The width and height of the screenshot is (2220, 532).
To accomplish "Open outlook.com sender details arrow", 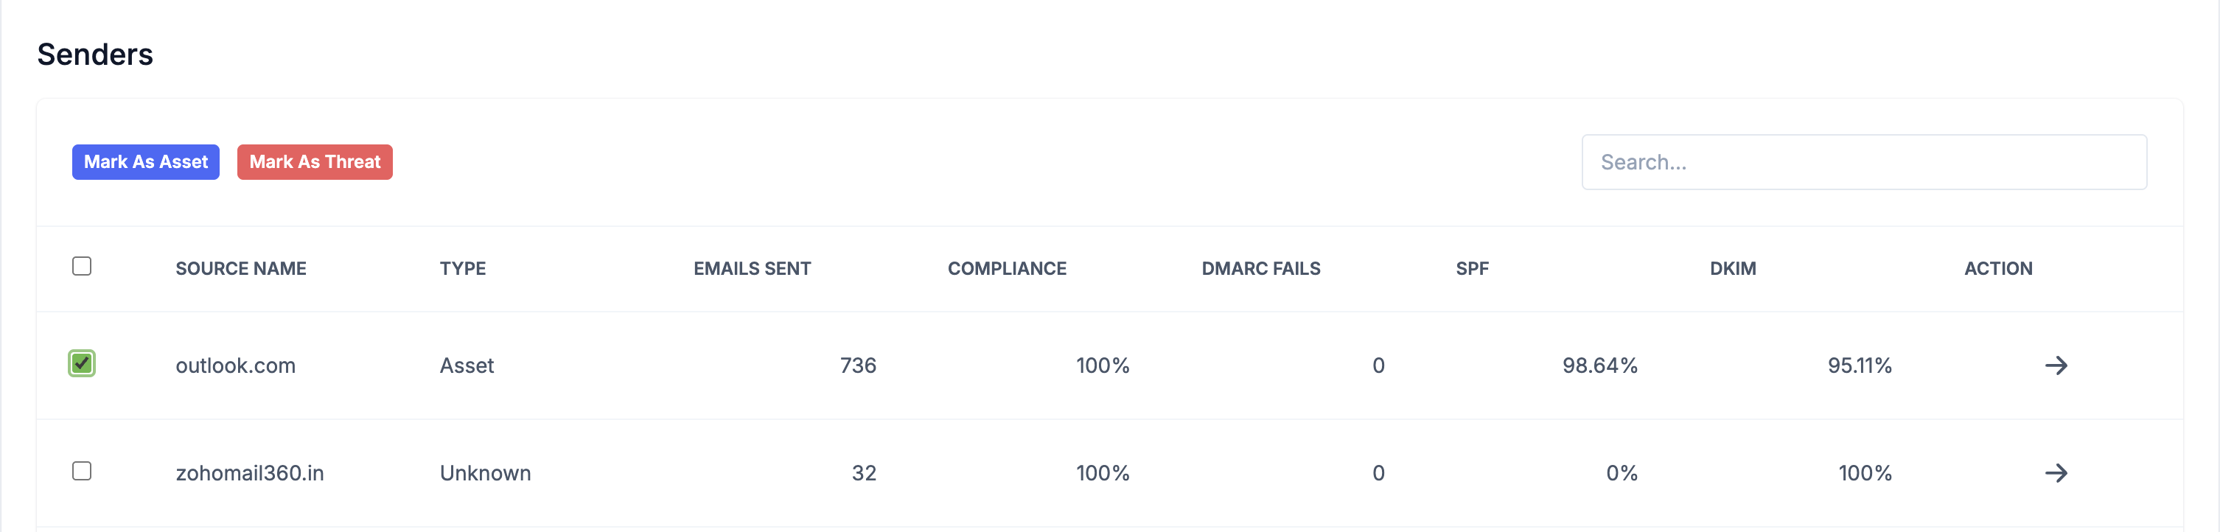I will [2056, 365].
